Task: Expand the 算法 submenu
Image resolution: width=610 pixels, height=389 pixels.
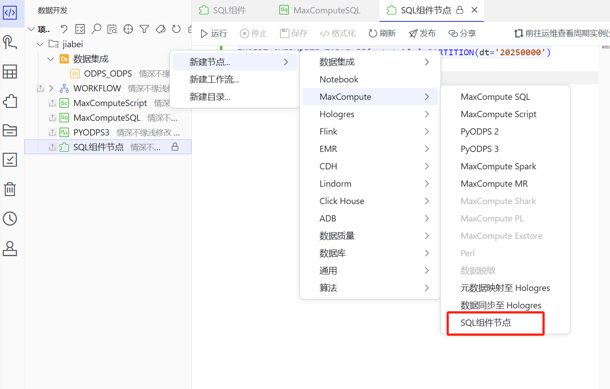Action: tap(370, 288)
